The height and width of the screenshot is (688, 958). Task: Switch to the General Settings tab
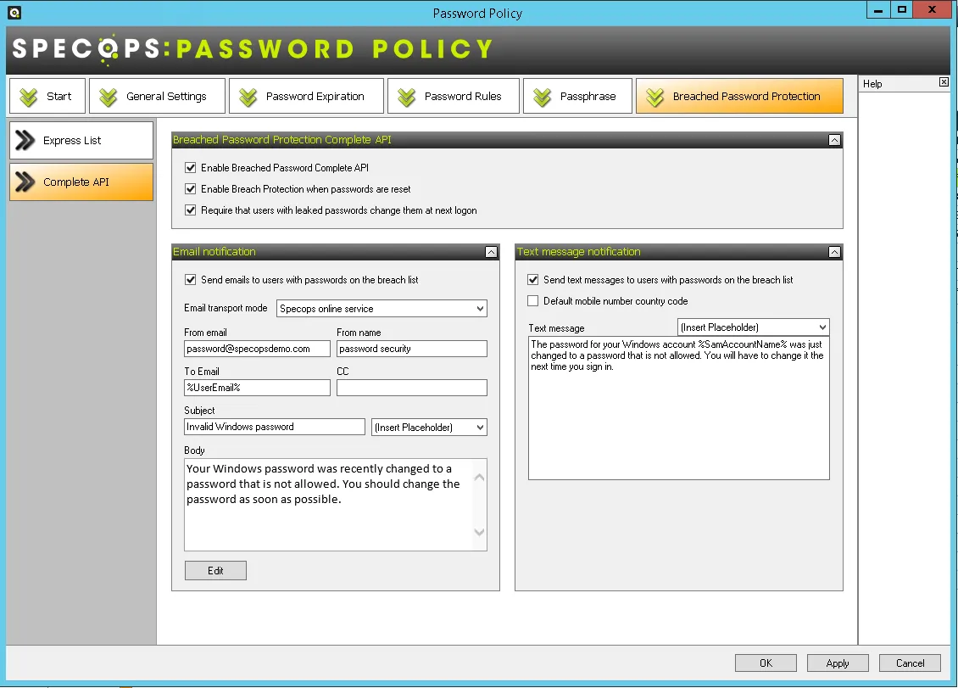[x=157, y=96]
